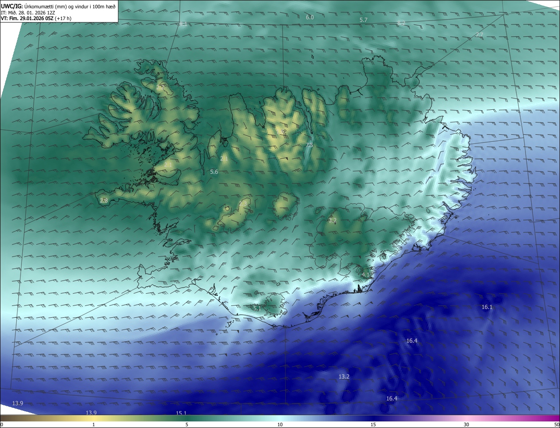
Task: Click the 30 tick label on the legend
Action: pyautogui.click(x=466, y=424)
